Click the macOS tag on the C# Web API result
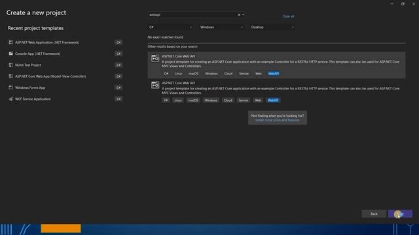 [x=194, y=74]
